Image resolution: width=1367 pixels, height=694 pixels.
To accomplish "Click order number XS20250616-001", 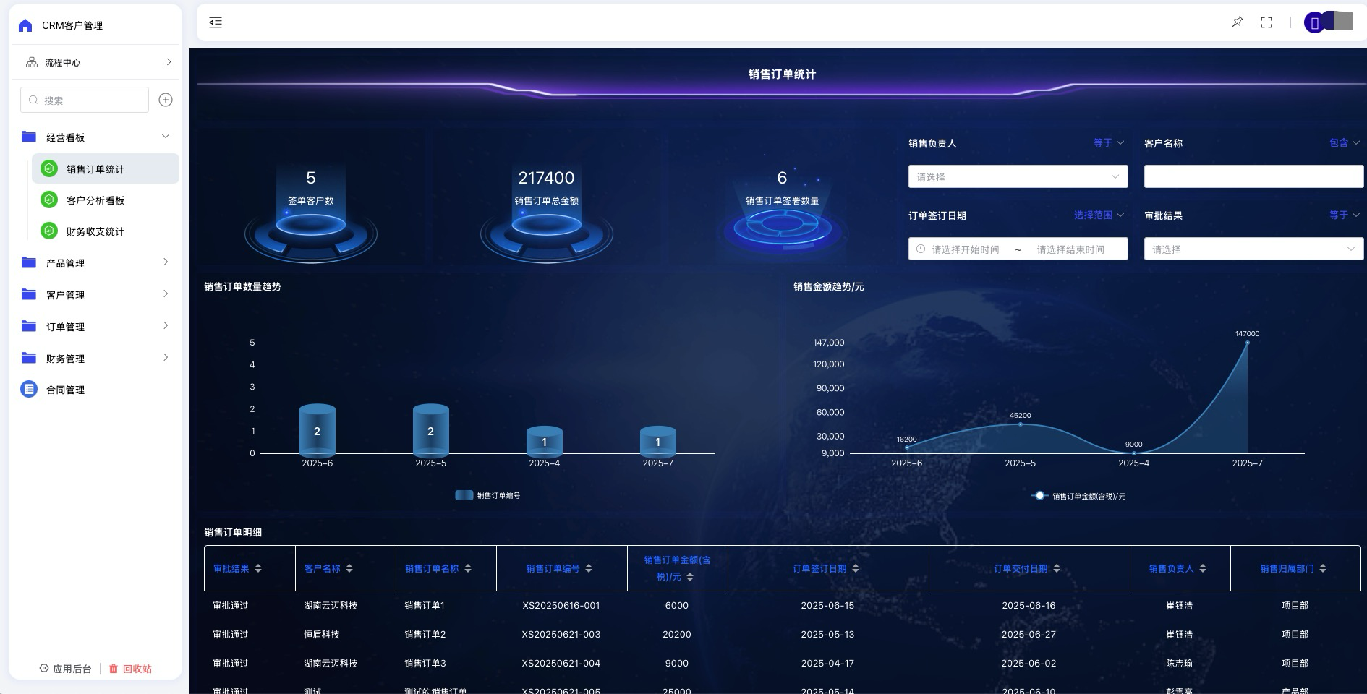I will tap(561, 605).
